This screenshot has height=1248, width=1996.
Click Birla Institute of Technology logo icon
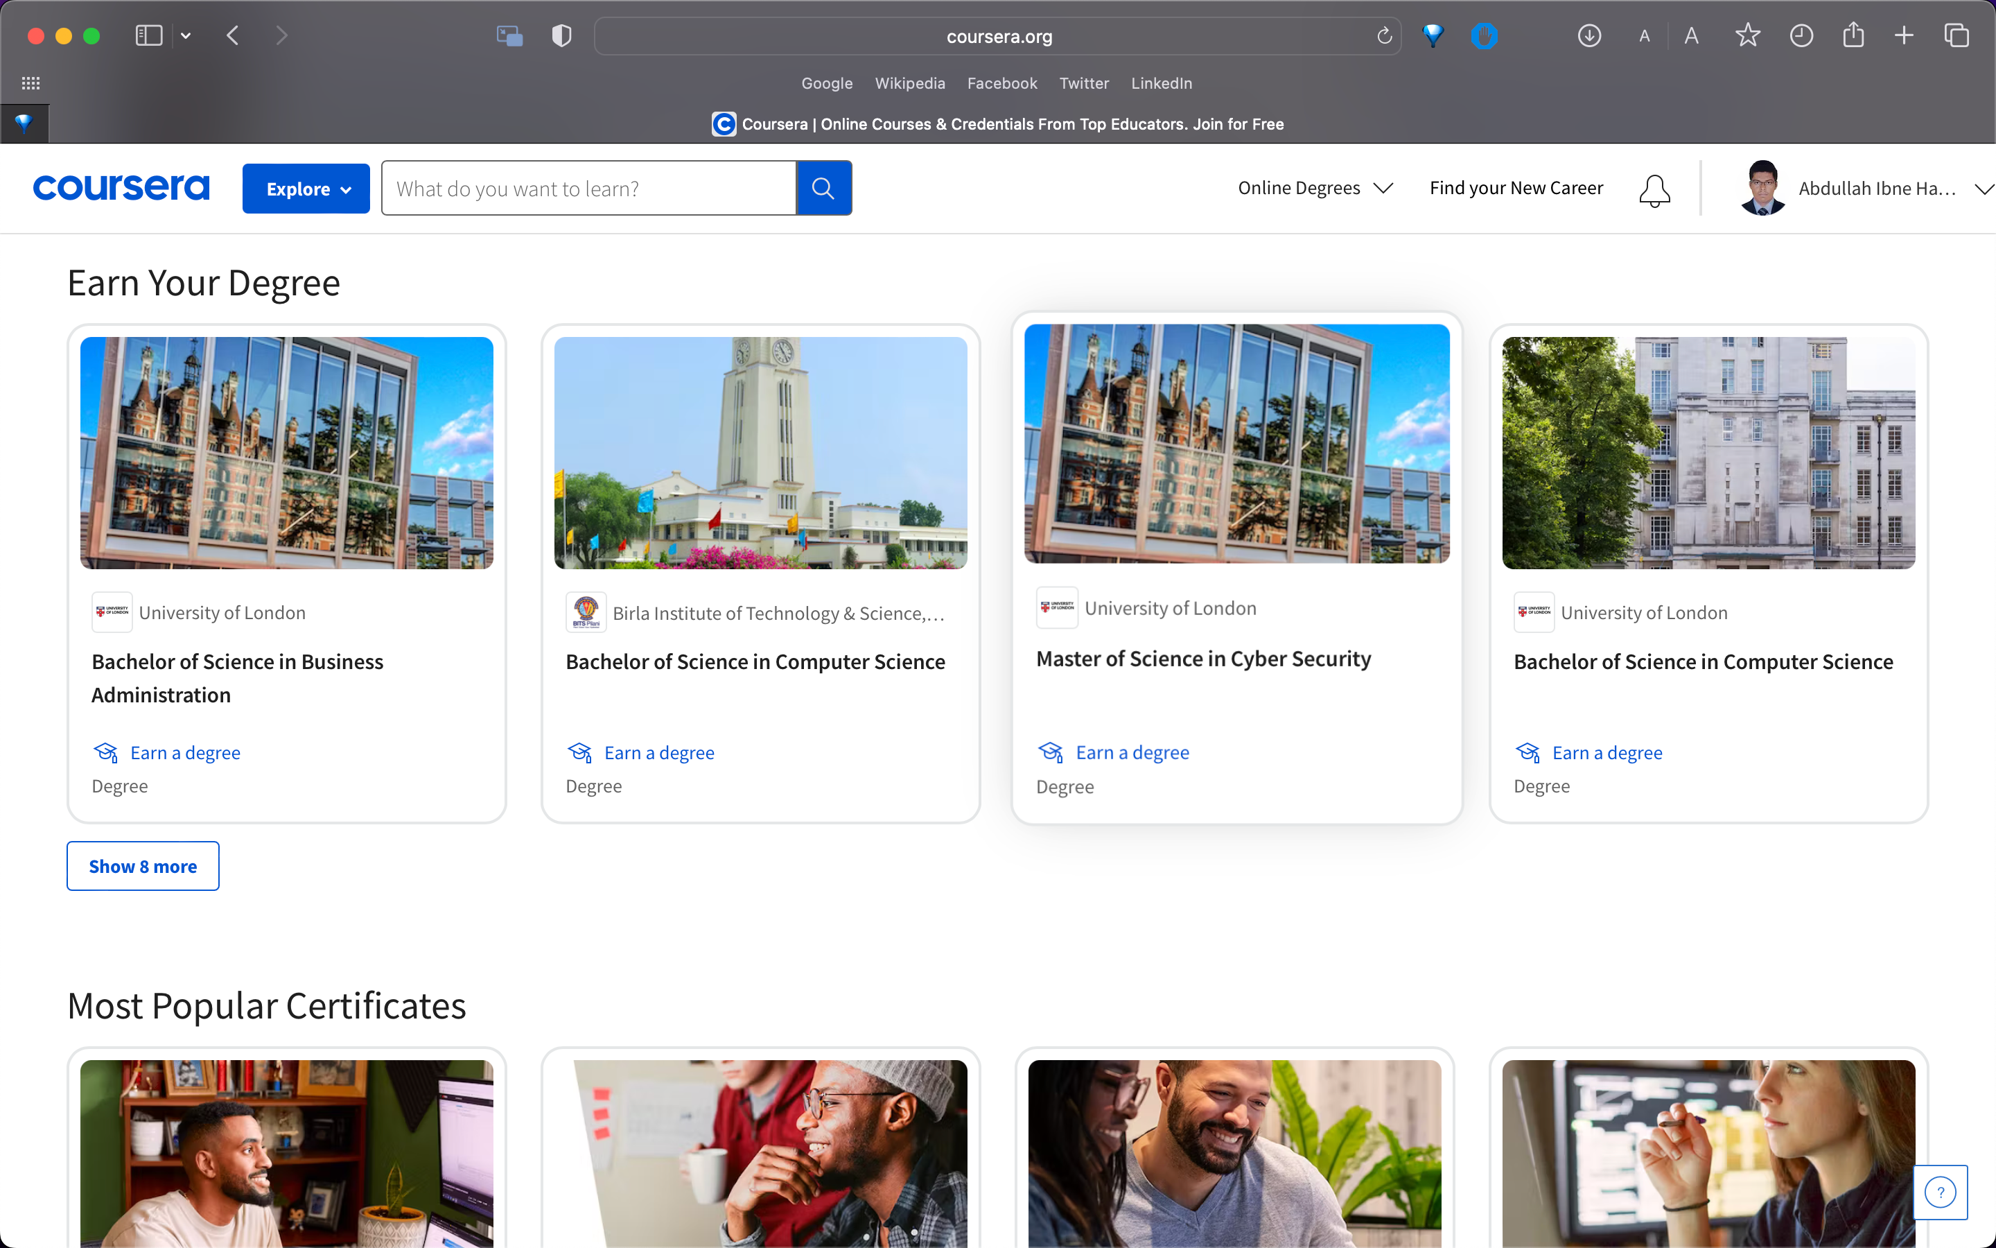click(x=586, y=612)
